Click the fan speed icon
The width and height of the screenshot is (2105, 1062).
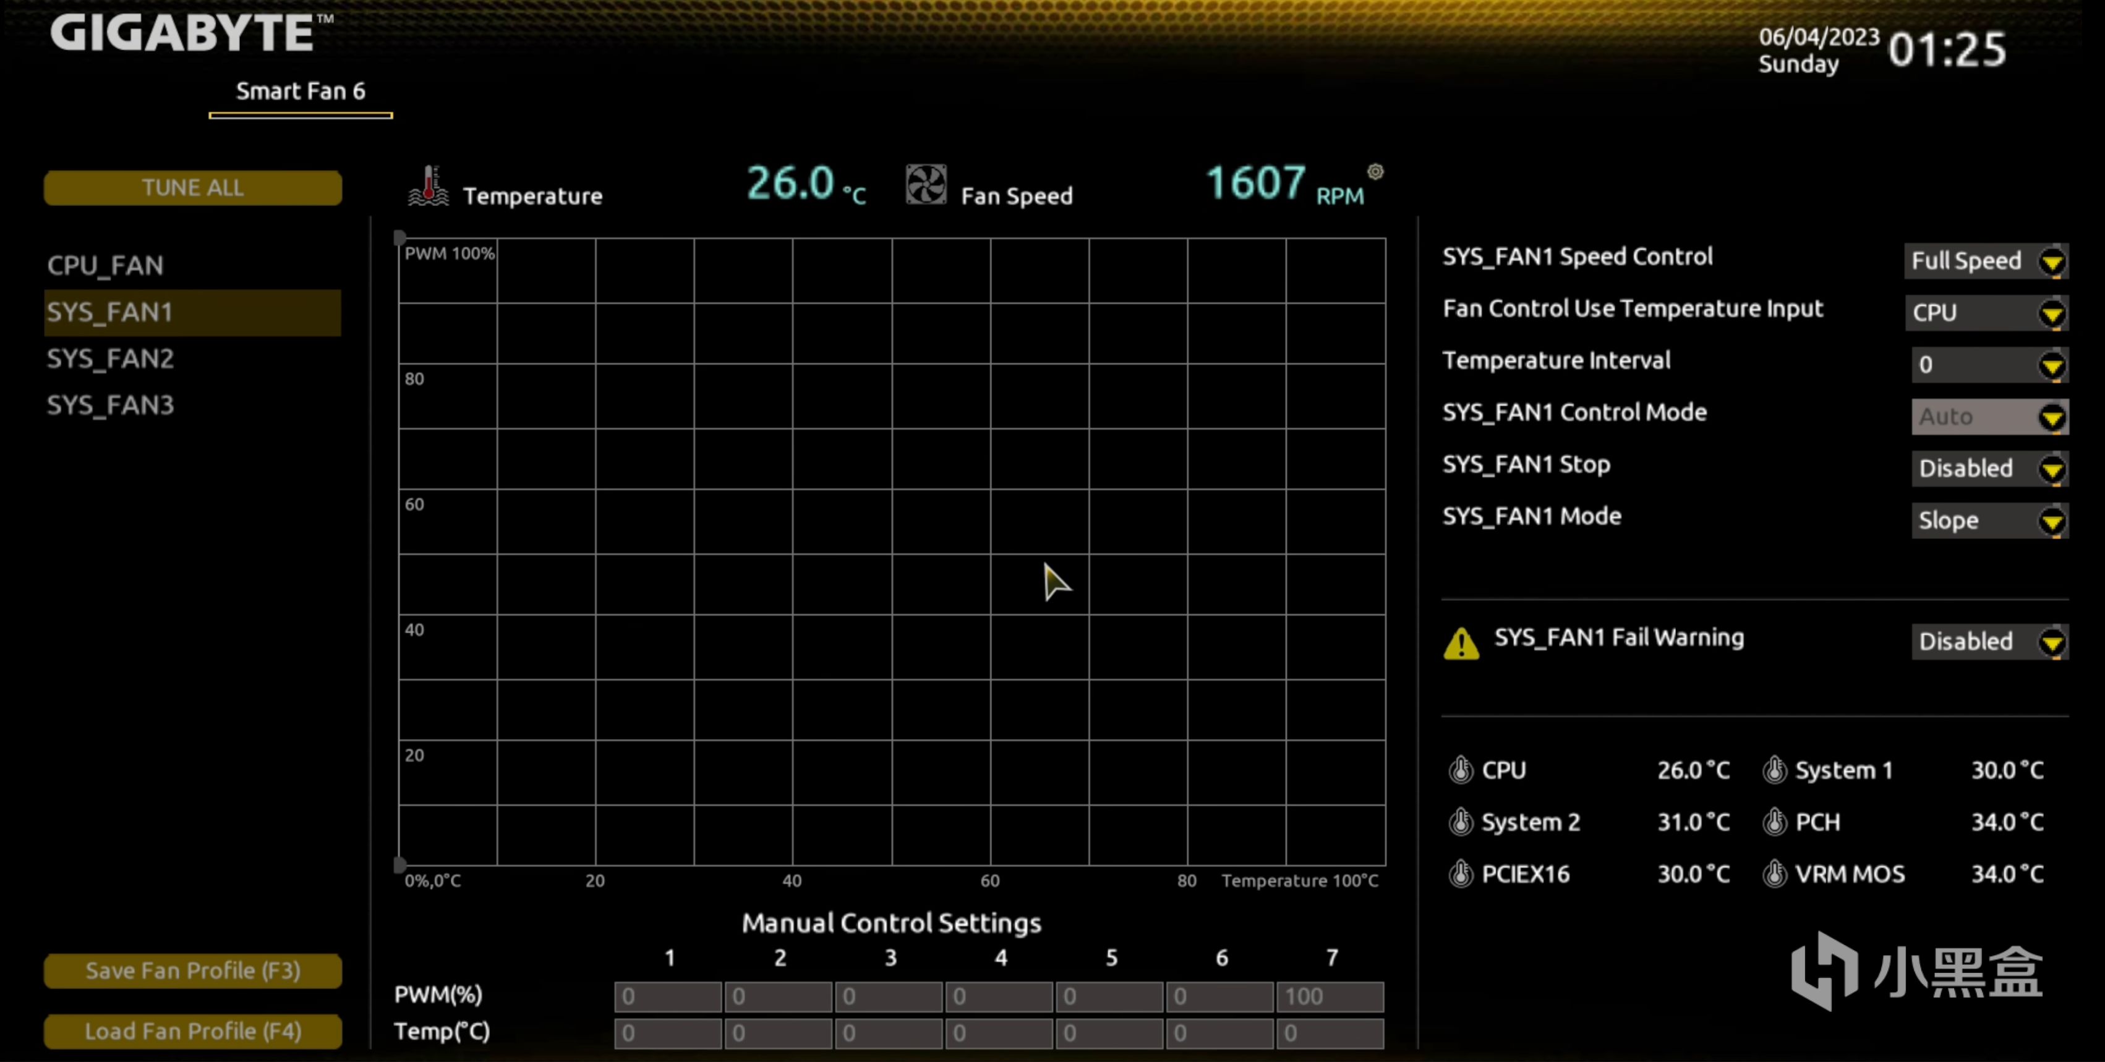(925, 185)
